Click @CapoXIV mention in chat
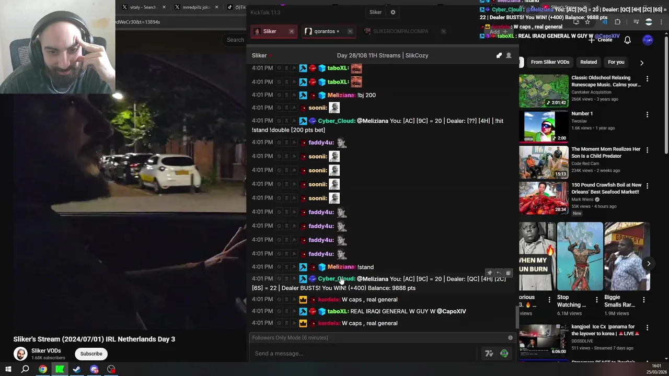Image resolution: width=669 pixels, height=376 pixels. pyautogui.click(x=451, y=311)
